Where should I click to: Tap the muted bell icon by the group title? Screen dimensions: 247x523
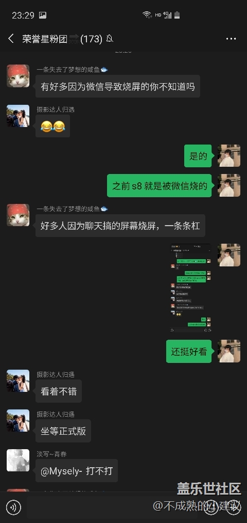click(x=110, y=39)
